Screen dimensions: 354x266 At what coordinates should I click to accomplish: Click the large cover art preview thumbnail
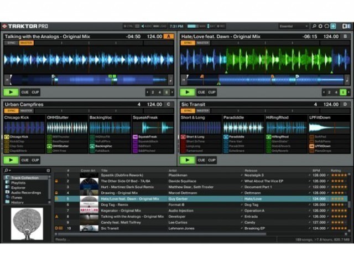[x=27, y=223]
